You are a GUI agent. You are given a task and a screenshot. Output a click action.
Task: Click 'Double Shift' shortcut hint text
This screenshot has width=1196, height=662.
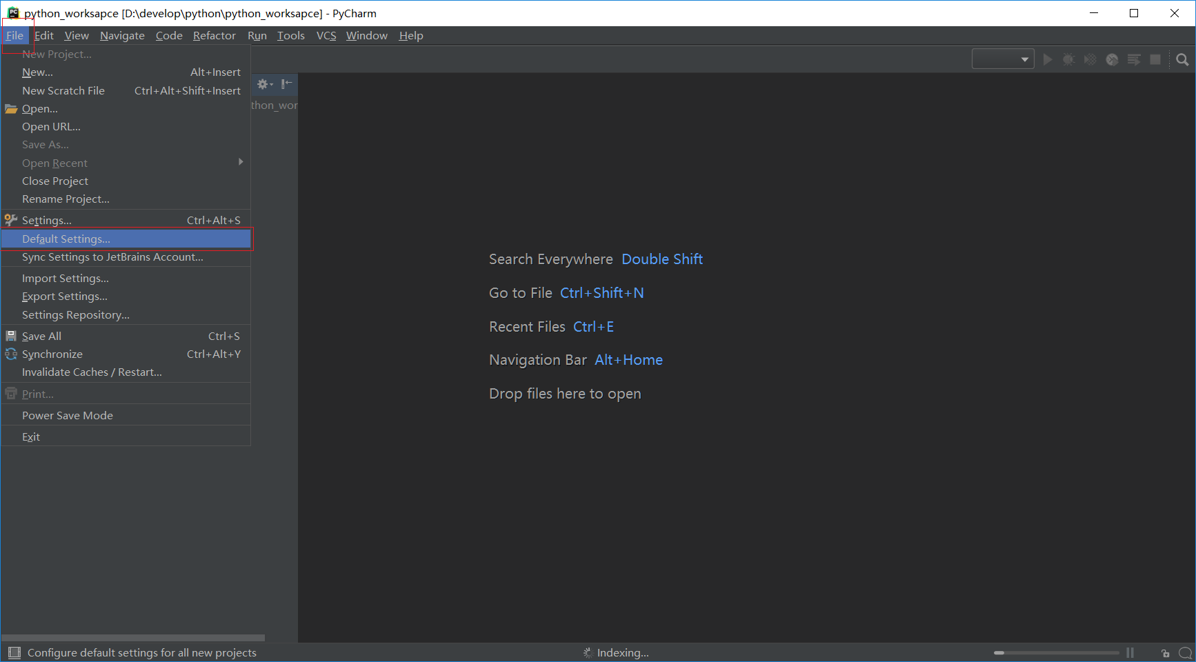pyautogui.click(x=662, y=259)
